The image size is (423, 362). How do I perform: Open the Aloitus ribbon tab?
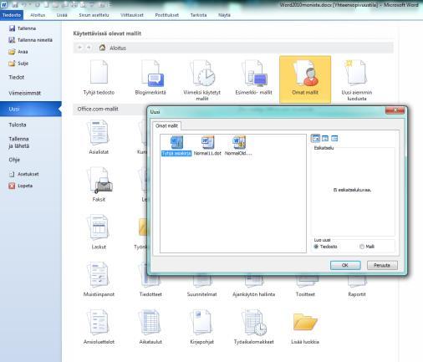38,15
